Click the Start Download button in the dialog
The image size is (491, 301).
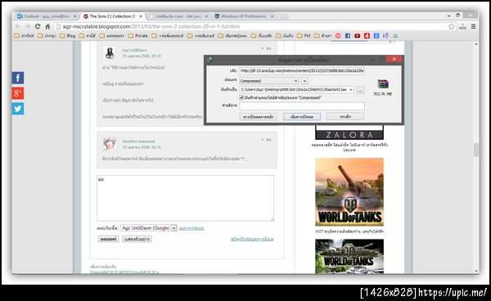[302, 117]
